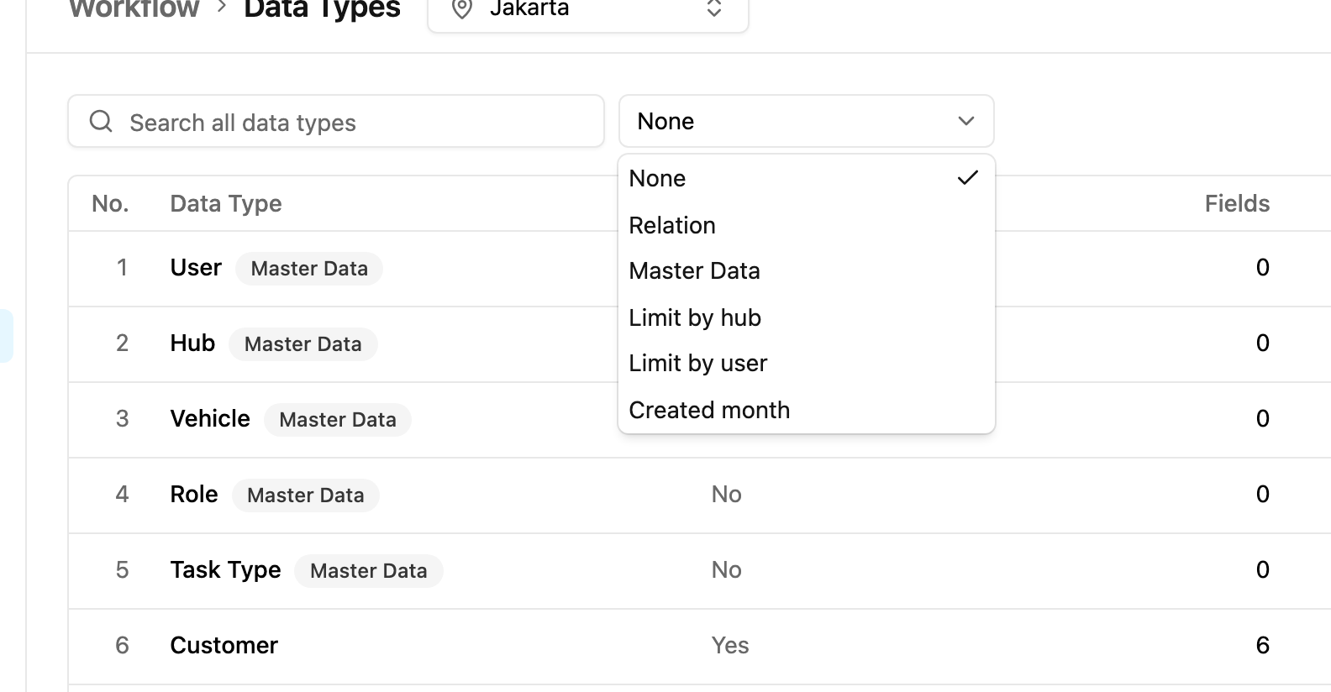Click the Master Data badge beside User
The height and width of the screenshot is (692, 1331).
[x=309, y=269]
